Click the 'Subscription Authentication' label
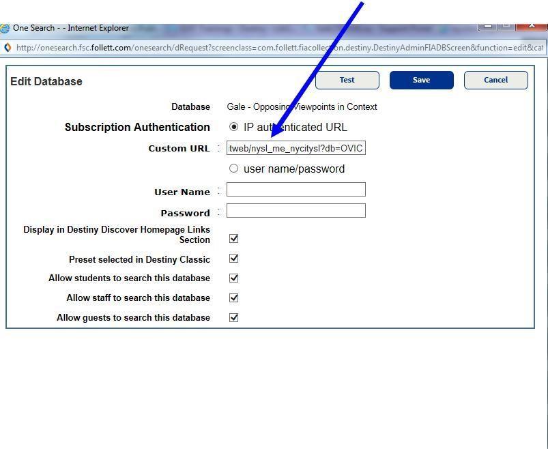The width and height of the screenshot is (548, 449). click(137, 127)
